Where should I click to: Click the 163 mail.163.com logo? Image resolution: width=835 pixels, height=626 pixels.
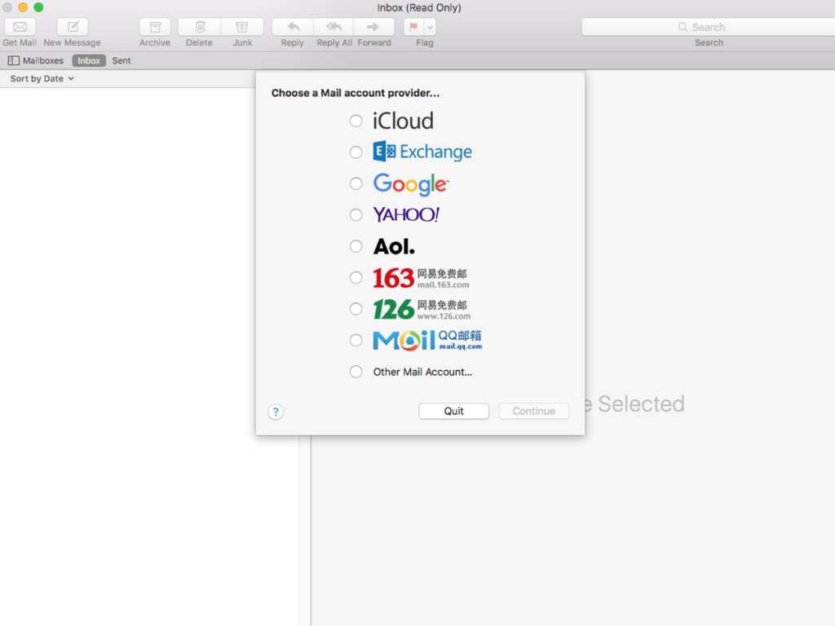coord(422,278)
